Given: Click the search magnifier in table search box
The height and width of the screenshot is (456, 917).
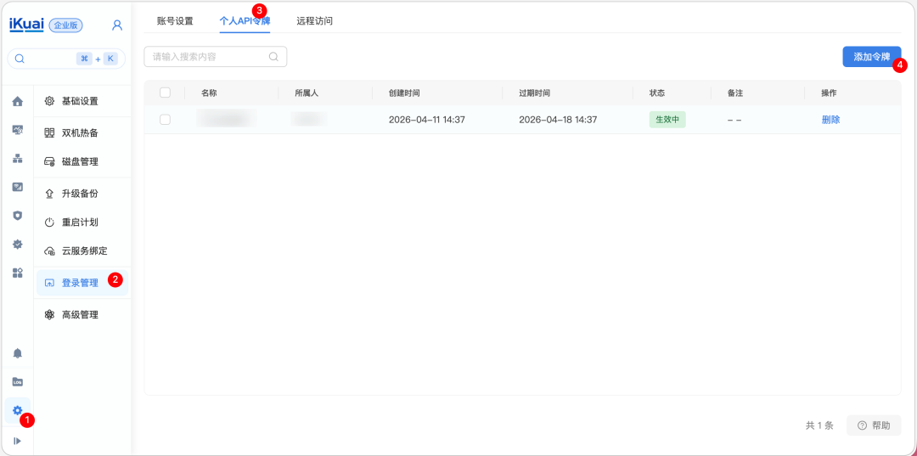Looking at the screenshot, I should [273, 57].
